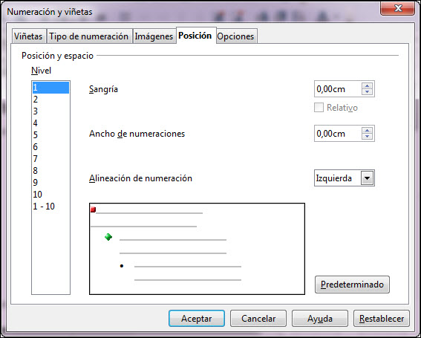421x338 pixels.
Task: Open Ayuda for this dialog
Action: tap(320, 319)
